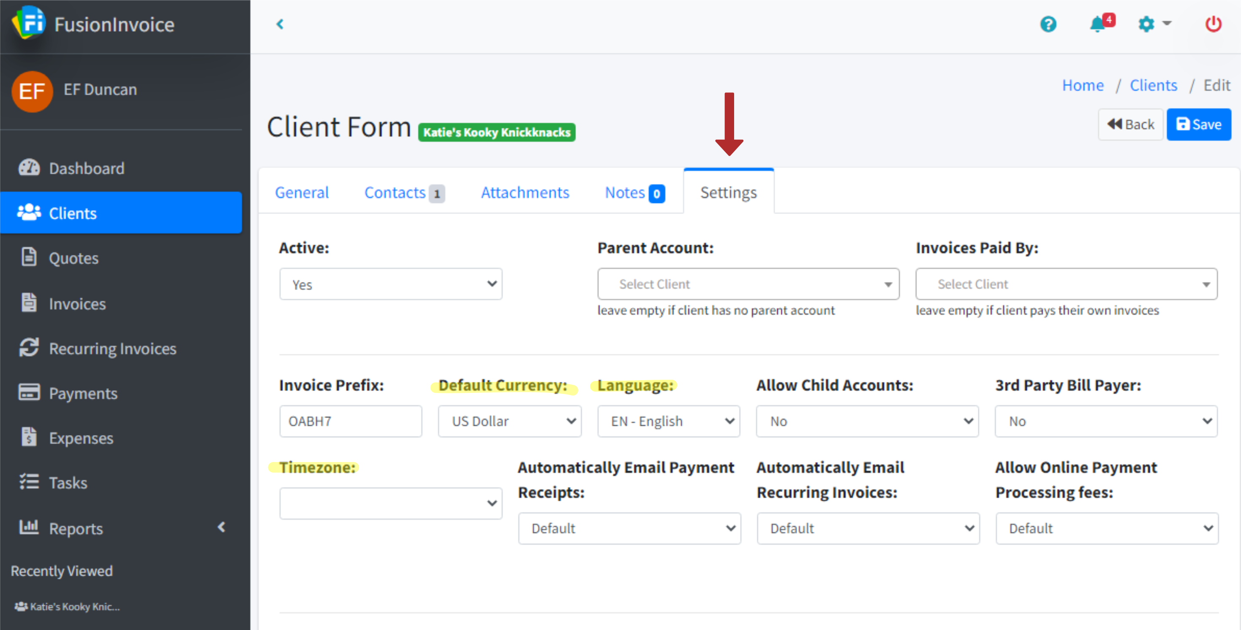Click the Clients breadcrumb link
Viewport: 1241px width, 630px height.
[x=1153, y=85]
